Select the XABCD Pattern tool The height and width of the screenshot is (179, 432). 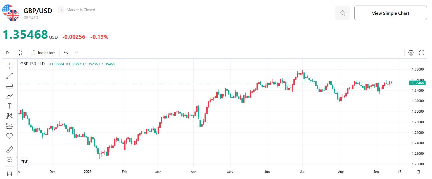10,116
